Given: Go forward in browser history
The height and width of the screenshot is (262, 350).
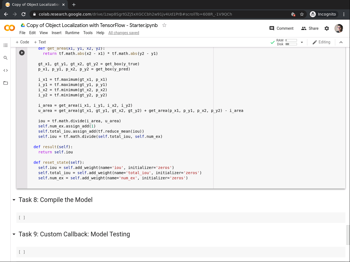Looking at the screenshot, I should click(x=15, y=14).
